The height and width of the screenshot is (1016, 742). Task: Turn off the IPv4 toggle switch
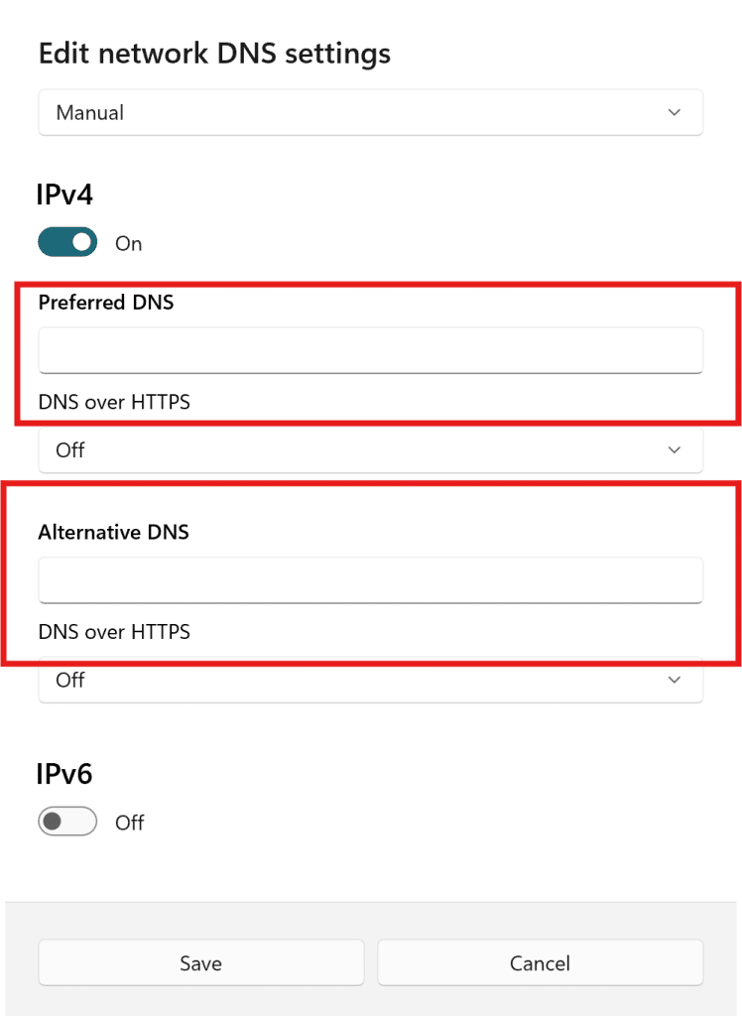point(67,243)
